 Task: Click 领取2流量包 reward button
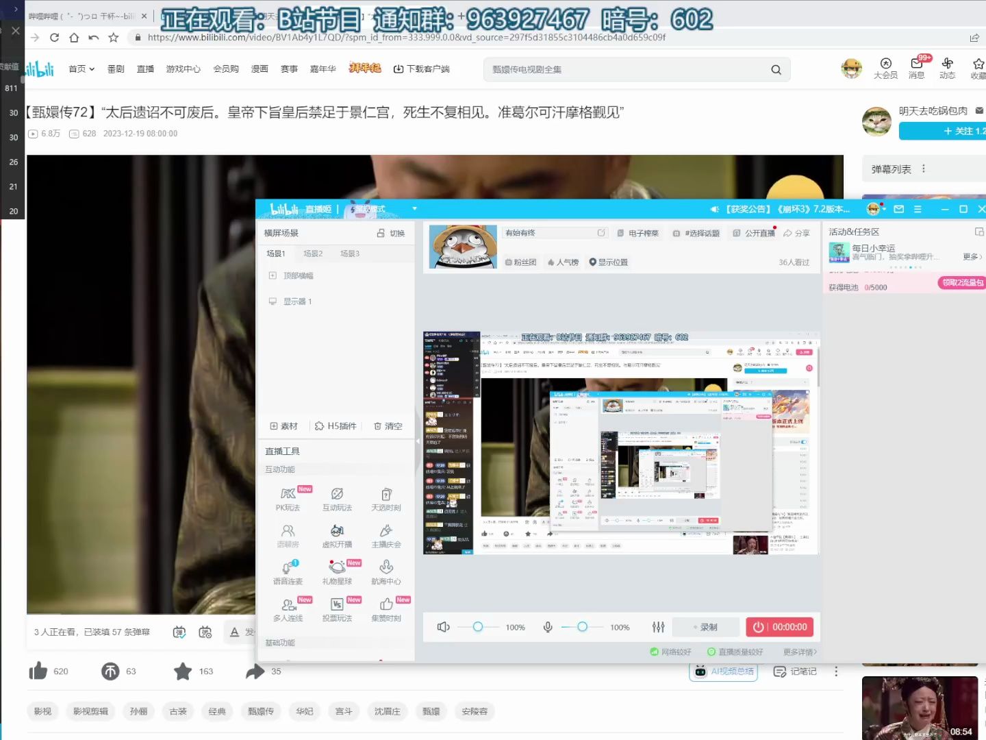pos(962,282)
